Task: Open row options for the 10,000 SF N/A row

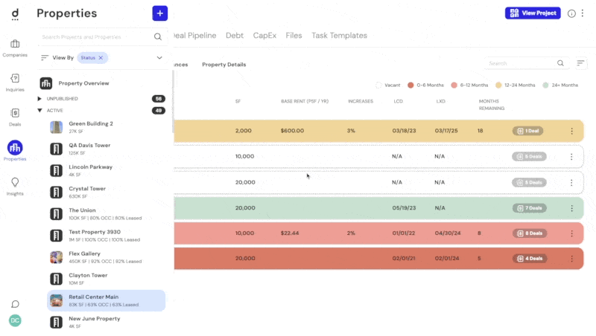Action: pos(571,157)
